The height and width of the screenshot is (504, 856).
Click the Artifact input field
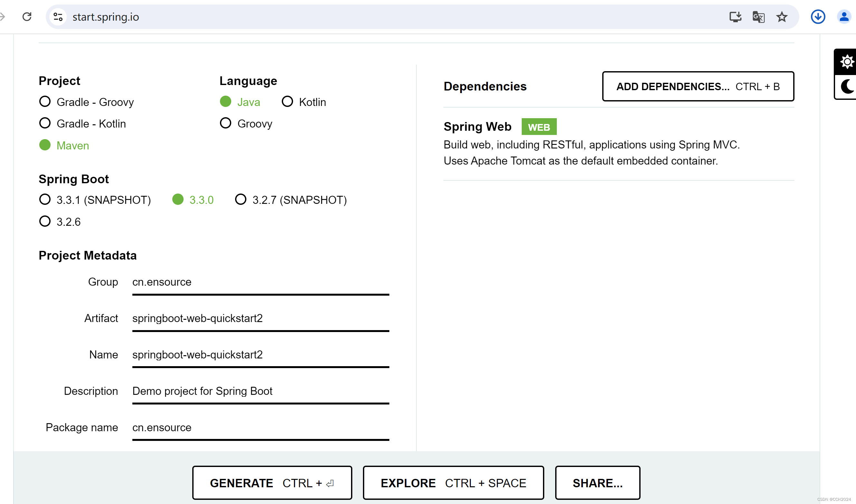tap(260, 318)
